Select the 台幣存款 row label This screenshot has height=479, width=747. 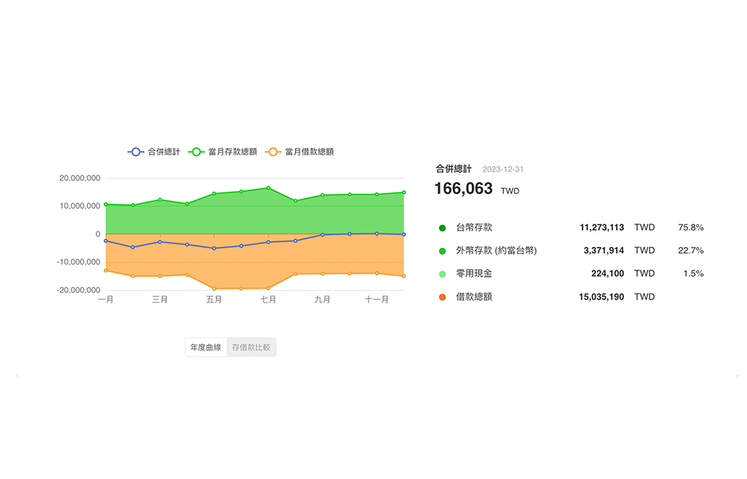tap(474, 228)
